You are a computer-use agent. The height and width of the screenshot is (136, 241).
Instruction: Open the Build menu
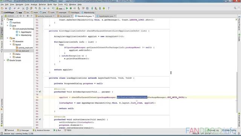point(50,5)
